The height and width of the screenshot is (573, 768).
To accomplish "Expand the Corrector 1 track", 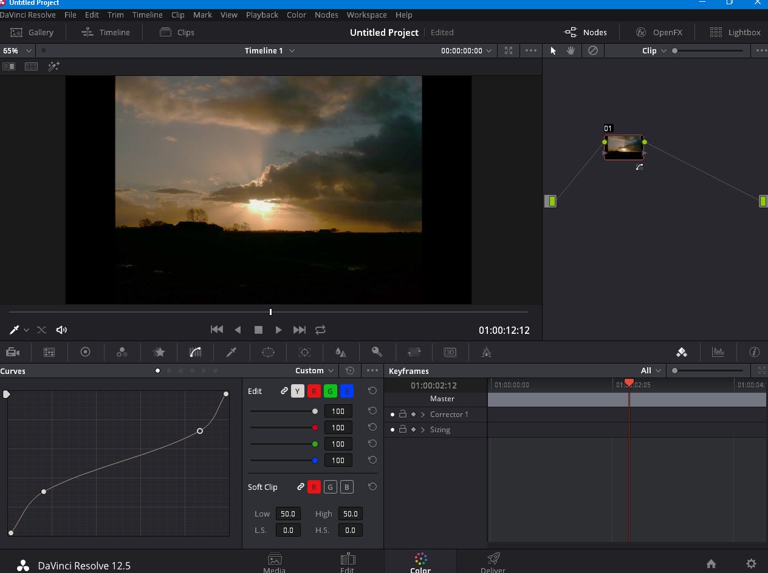I will 423,414.
